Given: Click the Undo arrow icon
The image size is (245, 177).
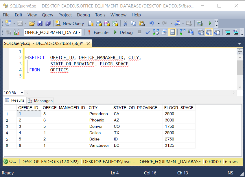Looking at the screenshot, I should tap(152, 24).
